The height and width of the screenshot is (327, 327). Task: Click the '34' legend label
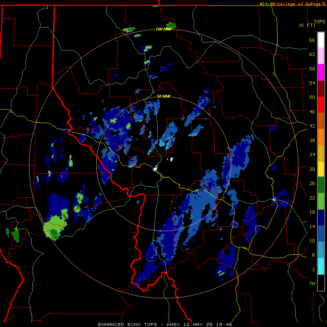(312, 154)
